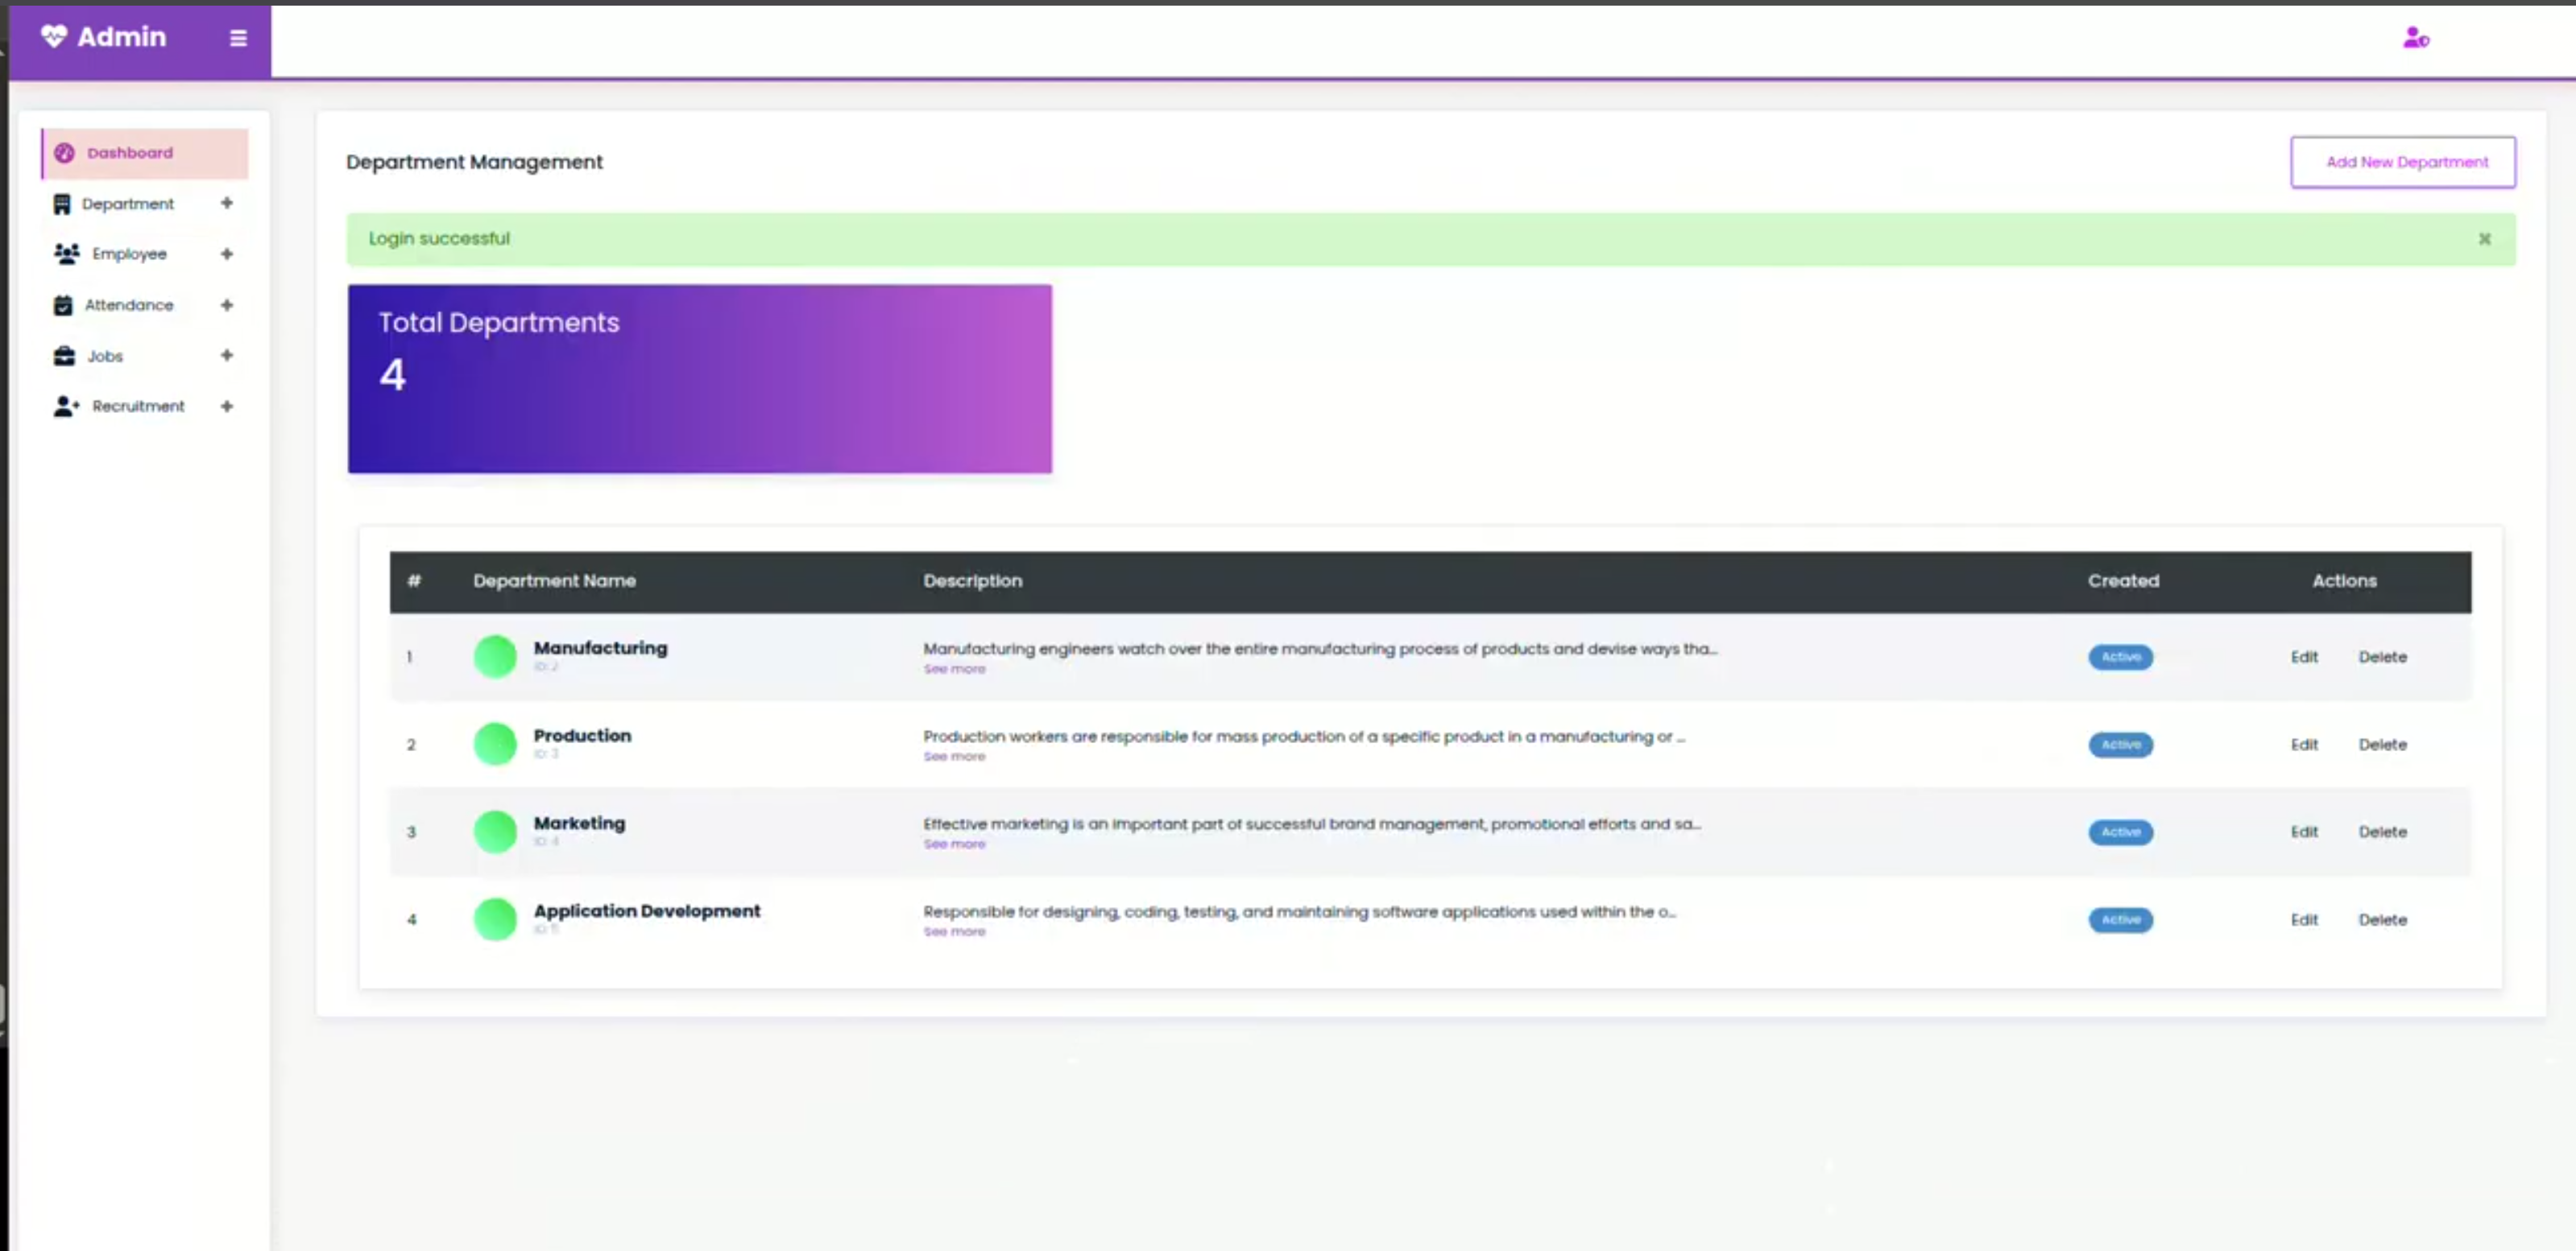Click the Attendance calendar icon
This screenshot has height=1251, width=2576.
click(x=63, y=305)
